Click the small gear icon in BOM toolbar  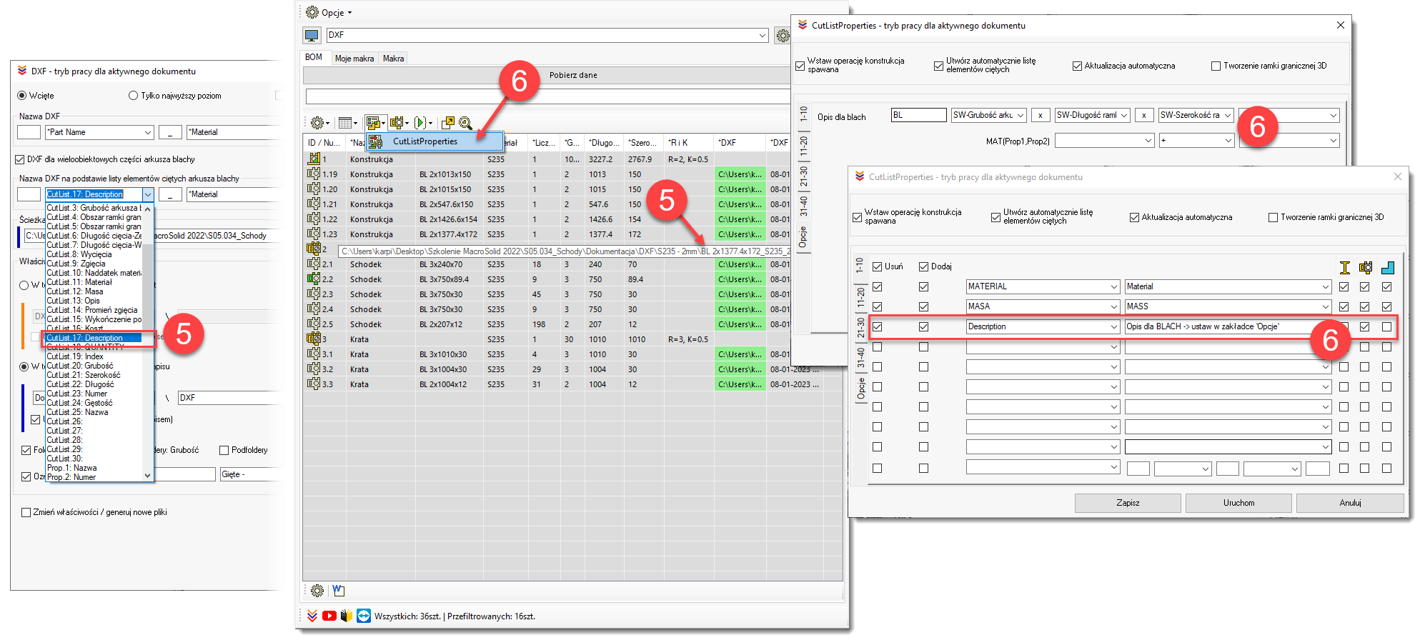click(x=319, y=123)
